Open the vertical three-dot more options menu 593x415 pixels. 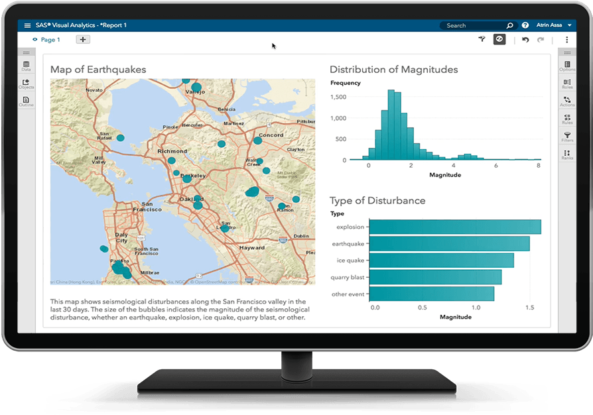pos(566,40)
